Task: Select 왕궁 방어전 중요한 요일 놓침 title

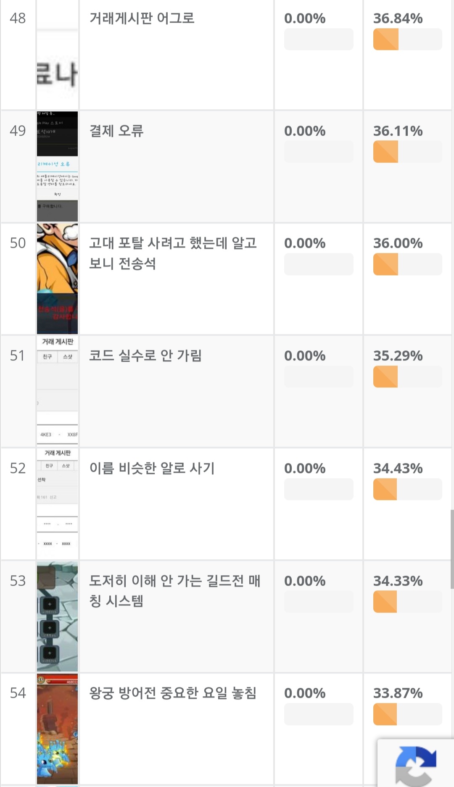Action: [173, 693]
